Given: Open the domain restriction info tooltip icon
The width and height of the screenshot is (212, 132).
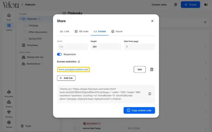Looking at the screenshot, I should point(79,62).
